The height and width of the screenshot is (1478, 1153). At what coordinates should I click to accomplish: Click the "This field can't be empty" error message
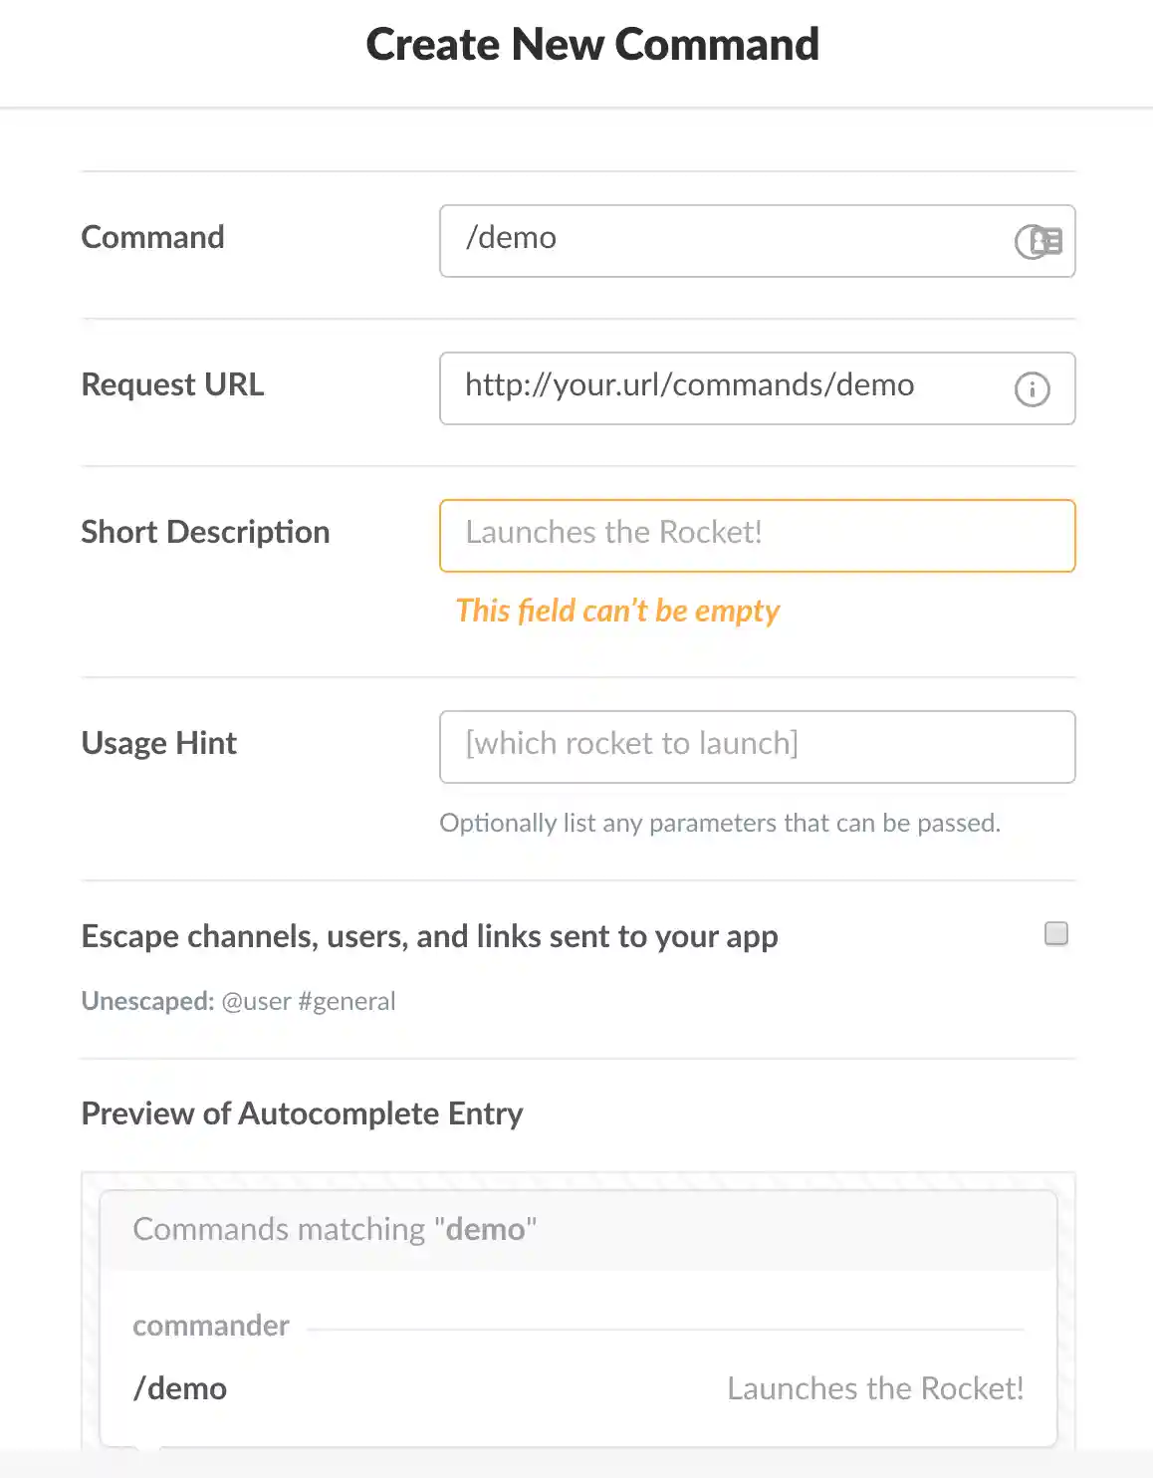617,611
